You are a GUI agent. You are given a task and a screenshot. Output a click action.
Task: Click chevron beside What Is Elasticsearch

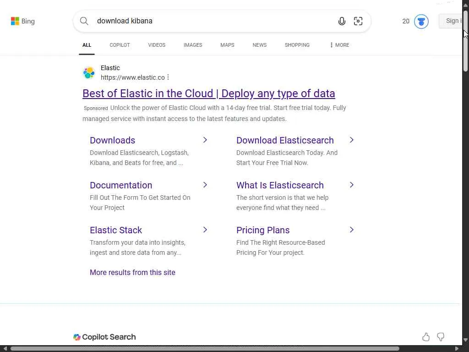[x=351, y=185]
